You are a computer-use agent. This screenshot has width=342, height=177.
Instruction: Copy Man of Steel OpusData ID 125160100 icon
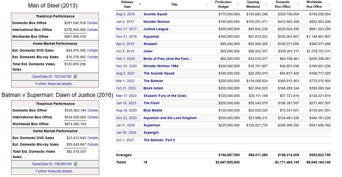click(76, 76)
